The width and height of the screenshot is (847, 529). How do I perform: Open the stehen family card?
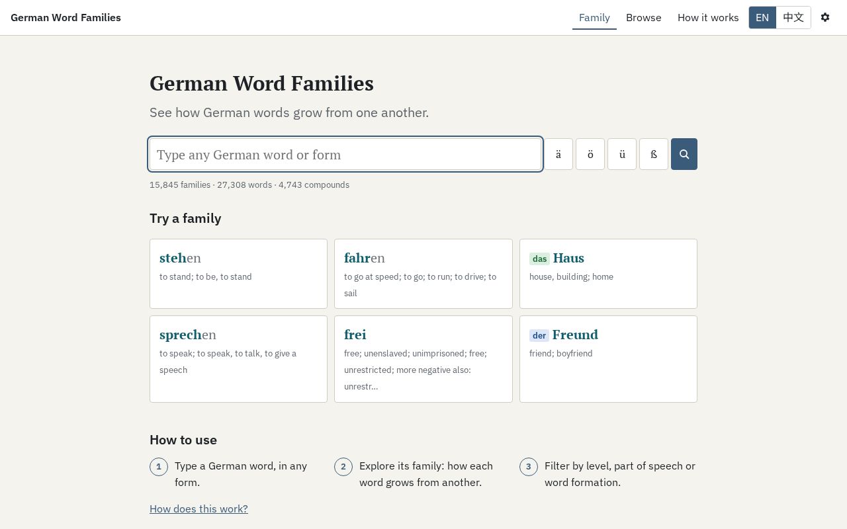pyautogui.click(x=238, y=274)
